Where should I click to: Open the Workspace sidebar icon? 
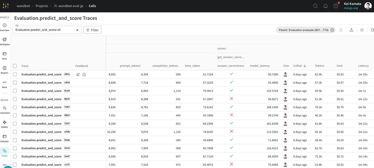click(5, 42)
